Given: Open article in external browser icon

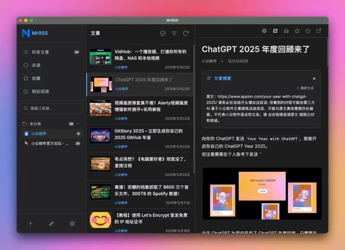Looking at the screenshot, I should tap(319, 31).
